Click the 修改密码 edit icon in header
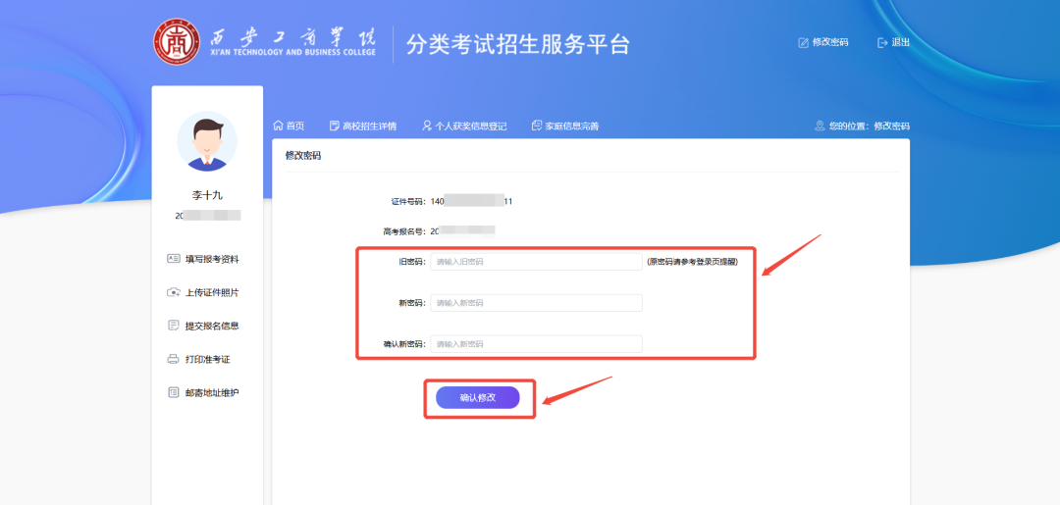Screen dimensions: 1060x505 point(804,43)
